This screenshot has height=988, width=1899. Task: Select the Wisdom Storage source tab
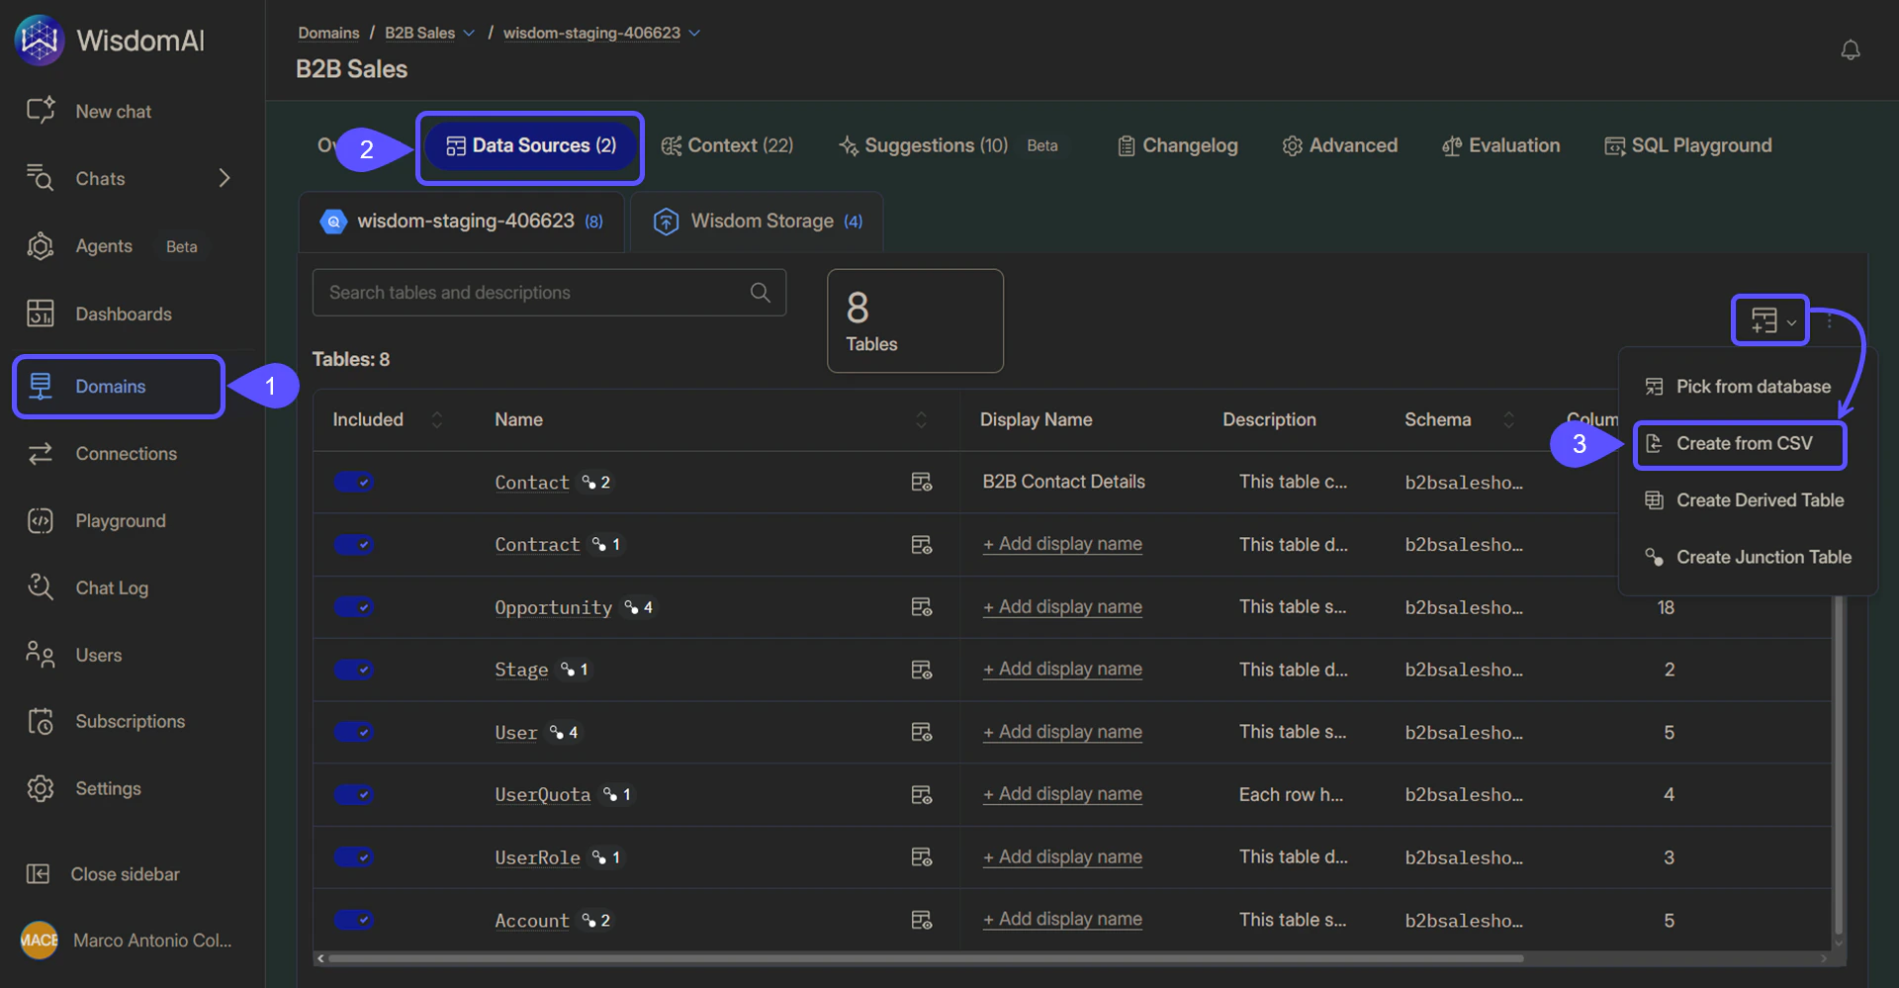pos(758,222)
